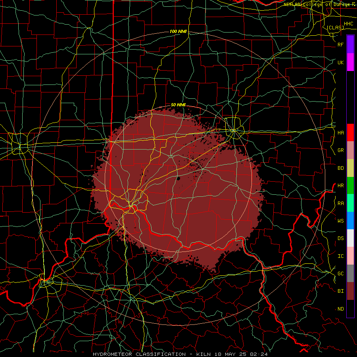357x357 pixels.
Task: Click the UK magenta legend swatch
Action: point(350,62)
